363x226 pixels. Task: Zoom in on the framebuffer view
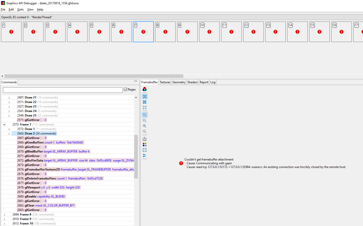[145, 126]
